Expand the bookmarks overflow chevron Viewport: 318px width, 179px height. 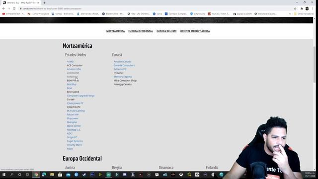[290, 14]
